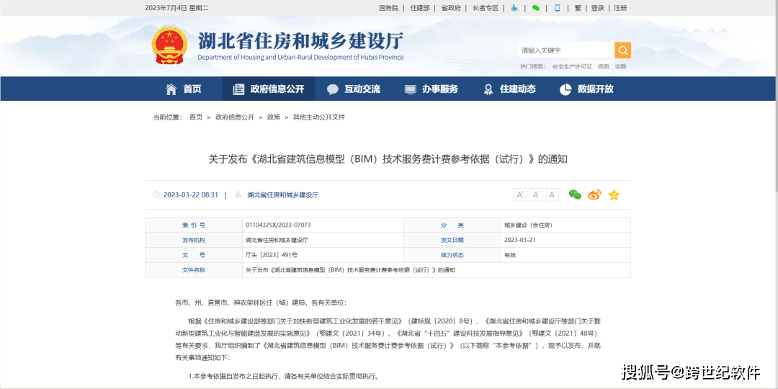Increase font size with A+ button
The height and width of the screenshot is (389, 778).
(x=520, y=195)
